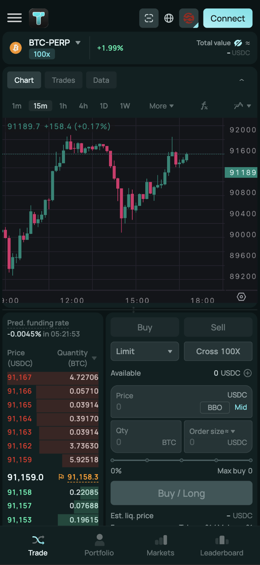Open the globe language selector

point(169,18)
